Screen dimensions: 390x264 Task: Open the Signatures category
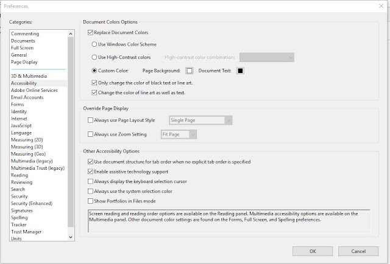click(x=22, y=210)
